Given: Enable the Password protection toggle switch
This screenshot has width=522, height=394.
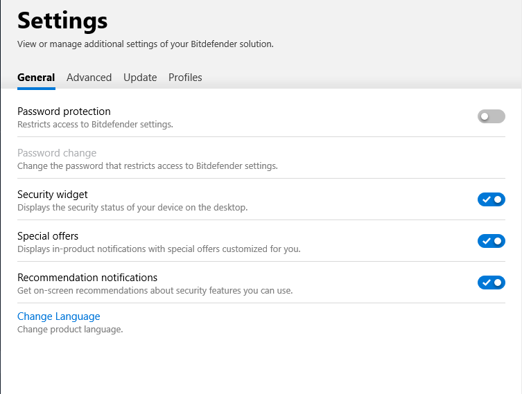Looking at the screenshot, I should point(491,116).
